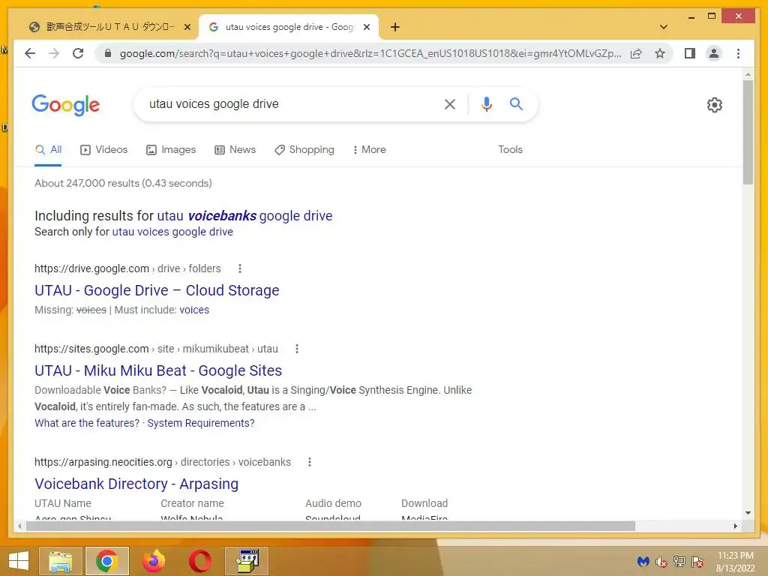The height and width of the screenshot is (576, 768).
Task: Click the address bar URL
Action: (x=370, y=53)
